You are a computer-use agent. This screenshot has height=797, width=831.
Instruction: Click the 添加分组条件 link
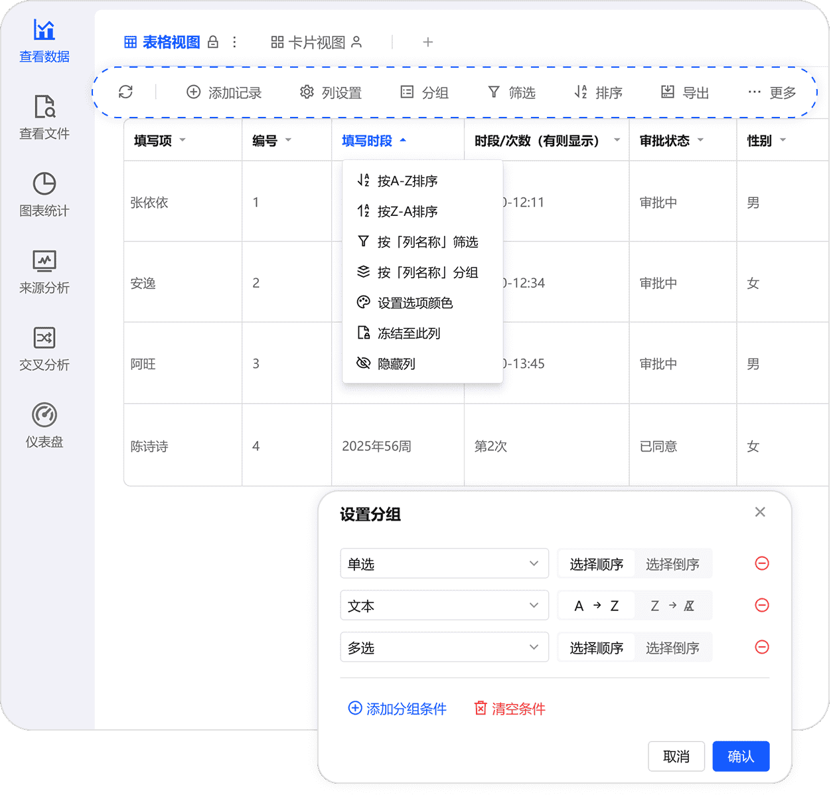tap(398, 709)
